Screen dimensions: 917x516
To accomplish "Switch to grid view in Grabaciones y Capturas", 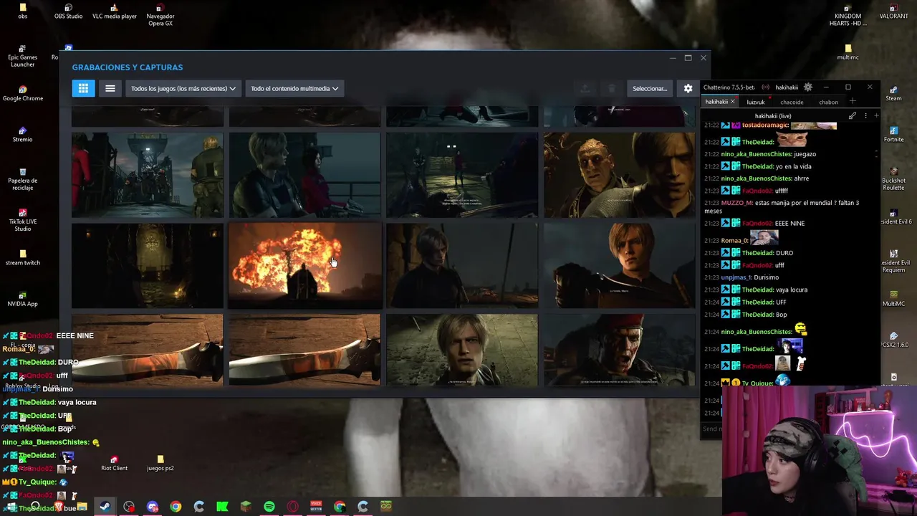I will pyautogui.click(x=83, y=88).
